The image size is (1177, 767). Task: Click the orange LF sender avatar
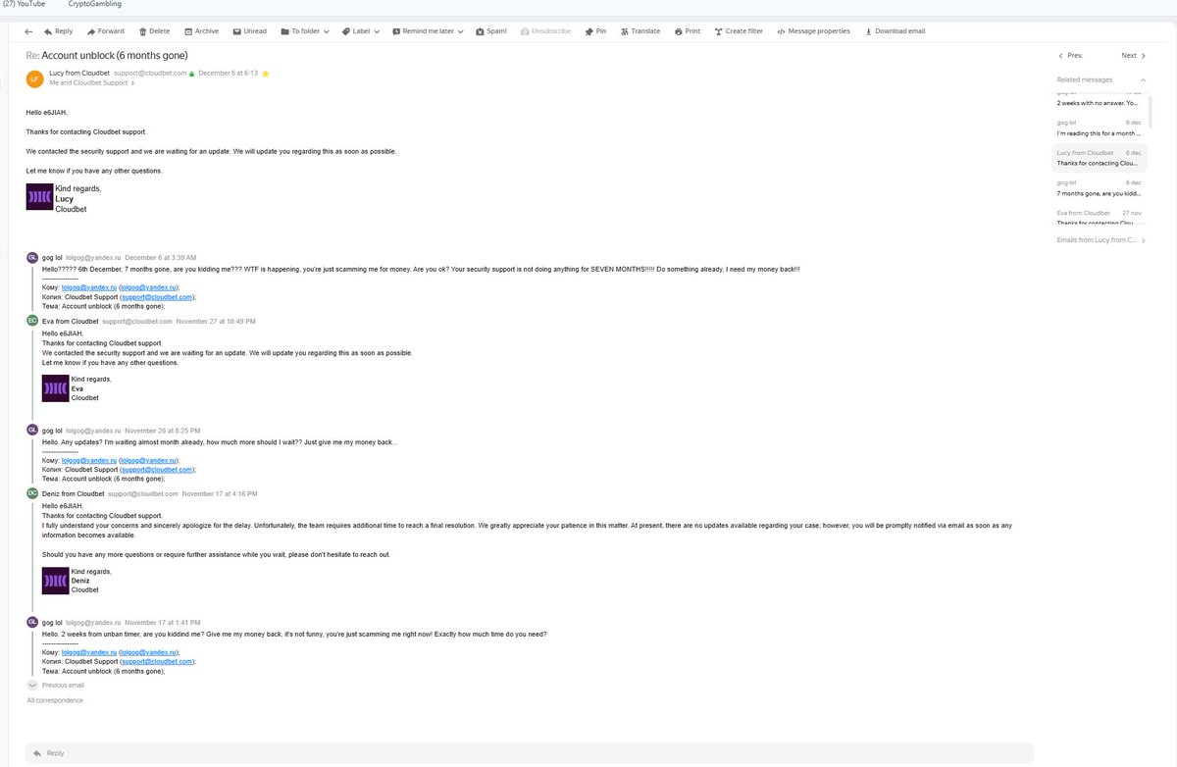coord(35,78)
